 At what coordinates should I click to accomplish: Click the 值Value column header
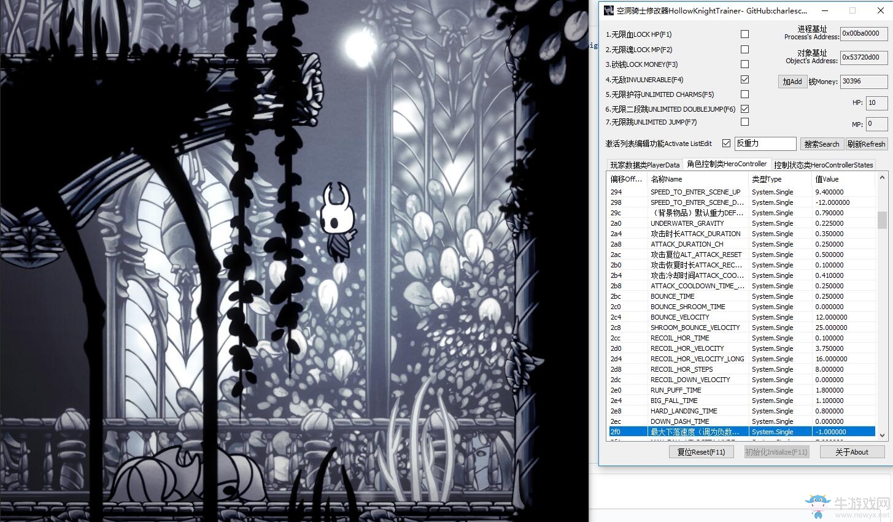coord(843,179)
